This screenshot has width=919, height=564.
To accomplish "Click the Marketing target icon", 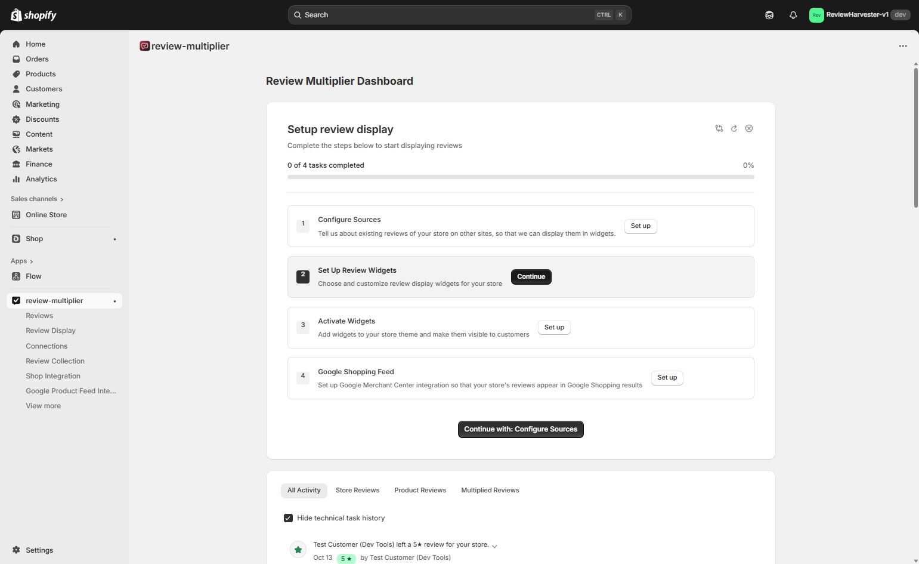I will click(x=16, y=104).
